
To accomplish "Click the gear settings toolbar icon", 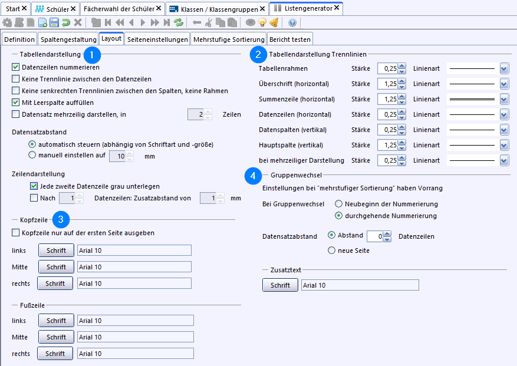I will [7, 22].
